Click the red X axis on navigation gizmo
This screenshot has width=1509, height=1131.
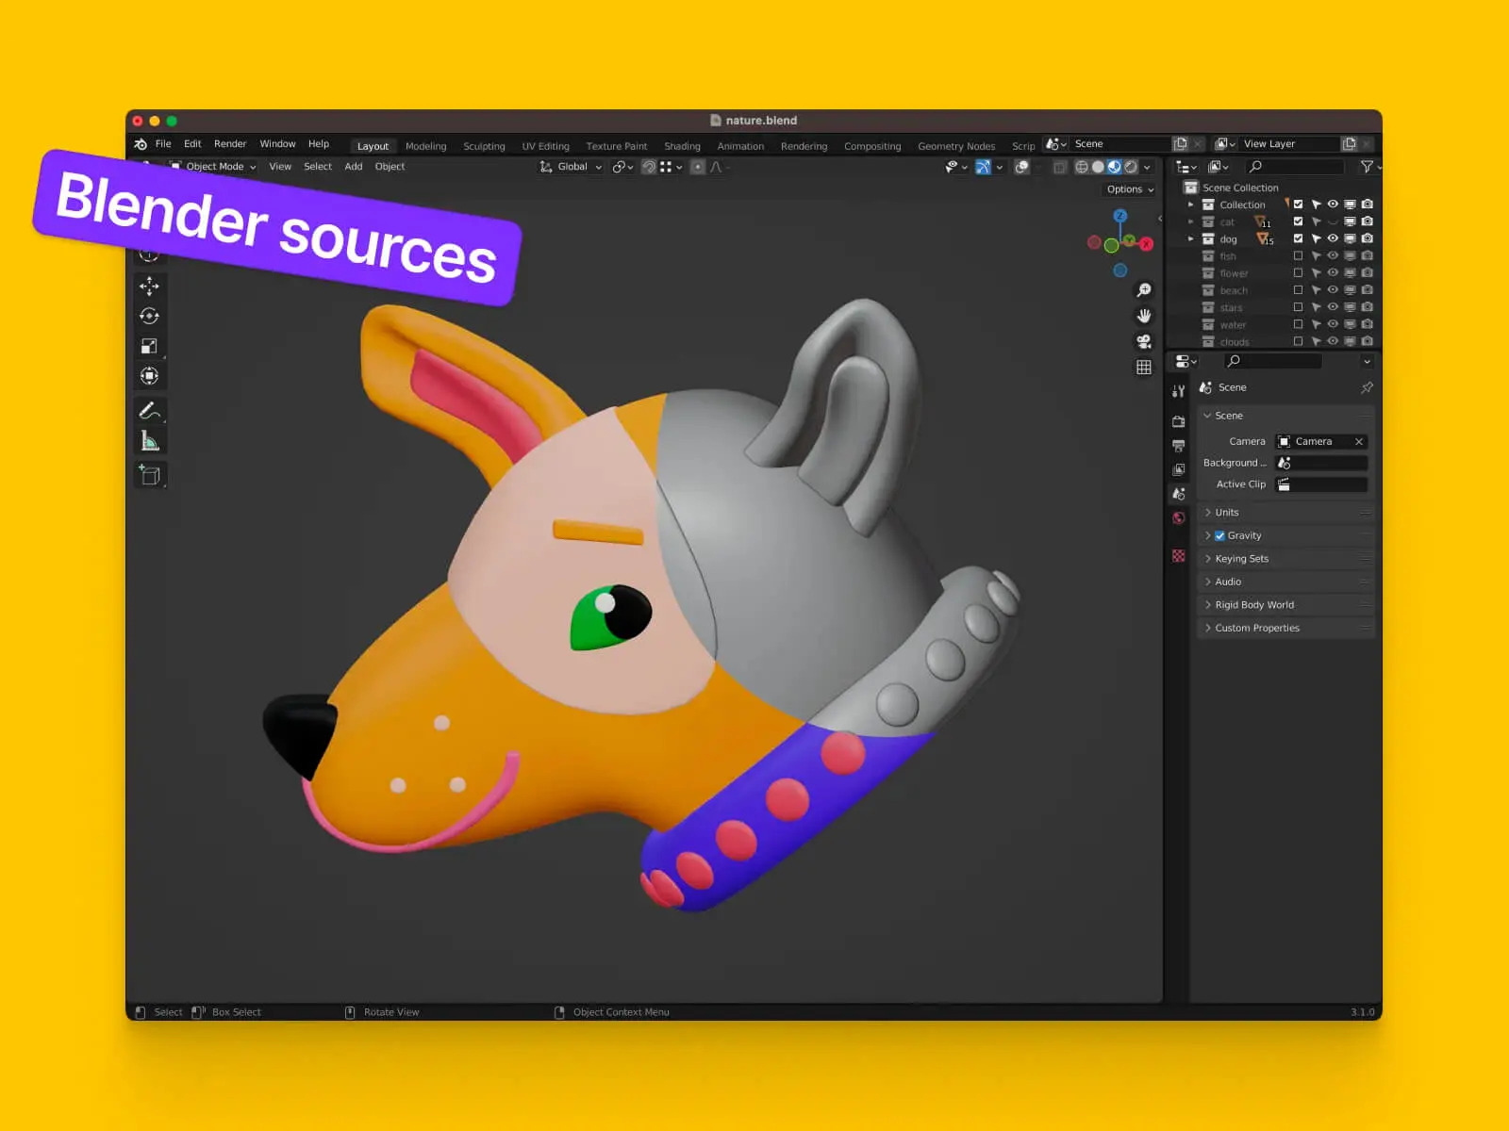pos(1147,244)
